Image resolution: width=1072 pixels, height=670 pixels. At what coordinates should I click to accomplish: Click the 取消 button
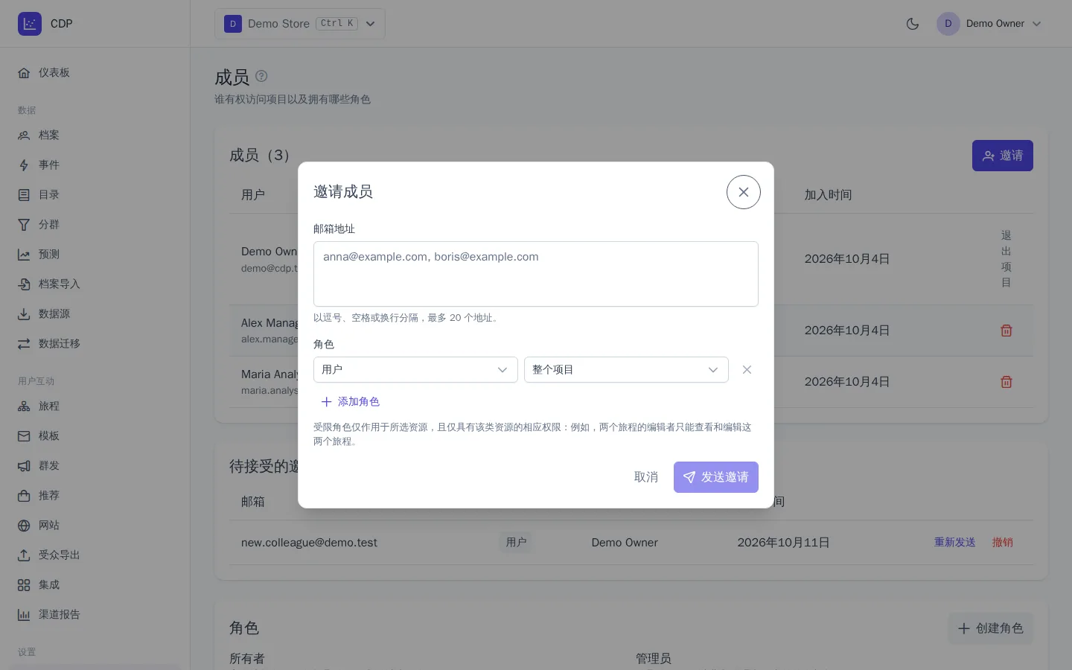coord(646,477)
